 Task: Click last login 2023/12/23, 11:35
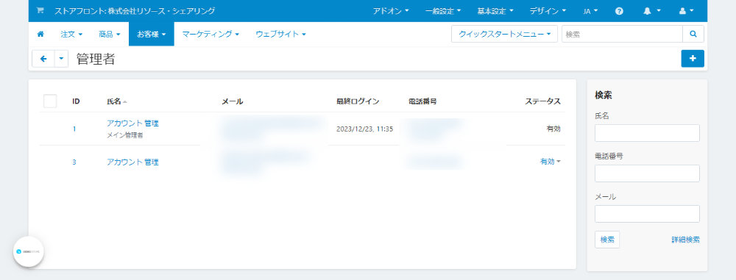coord(365,129)
